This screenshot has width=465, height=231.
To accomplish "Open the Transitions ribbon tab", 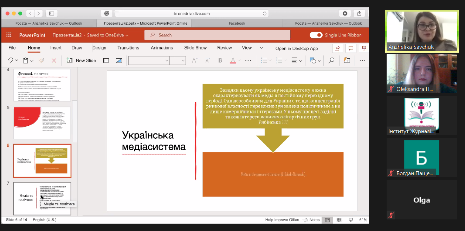I will click(x=128, y=48).
